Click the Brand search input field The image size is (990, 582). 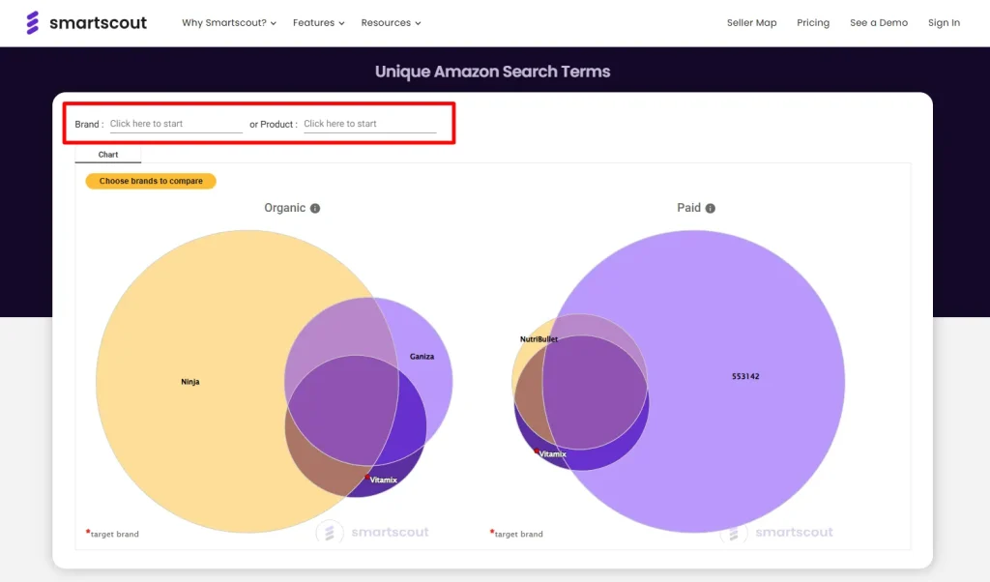pos(174,124)
